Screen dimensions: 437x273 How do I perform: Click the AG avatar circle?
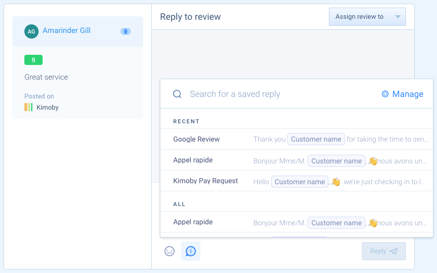tap(31, 31)
